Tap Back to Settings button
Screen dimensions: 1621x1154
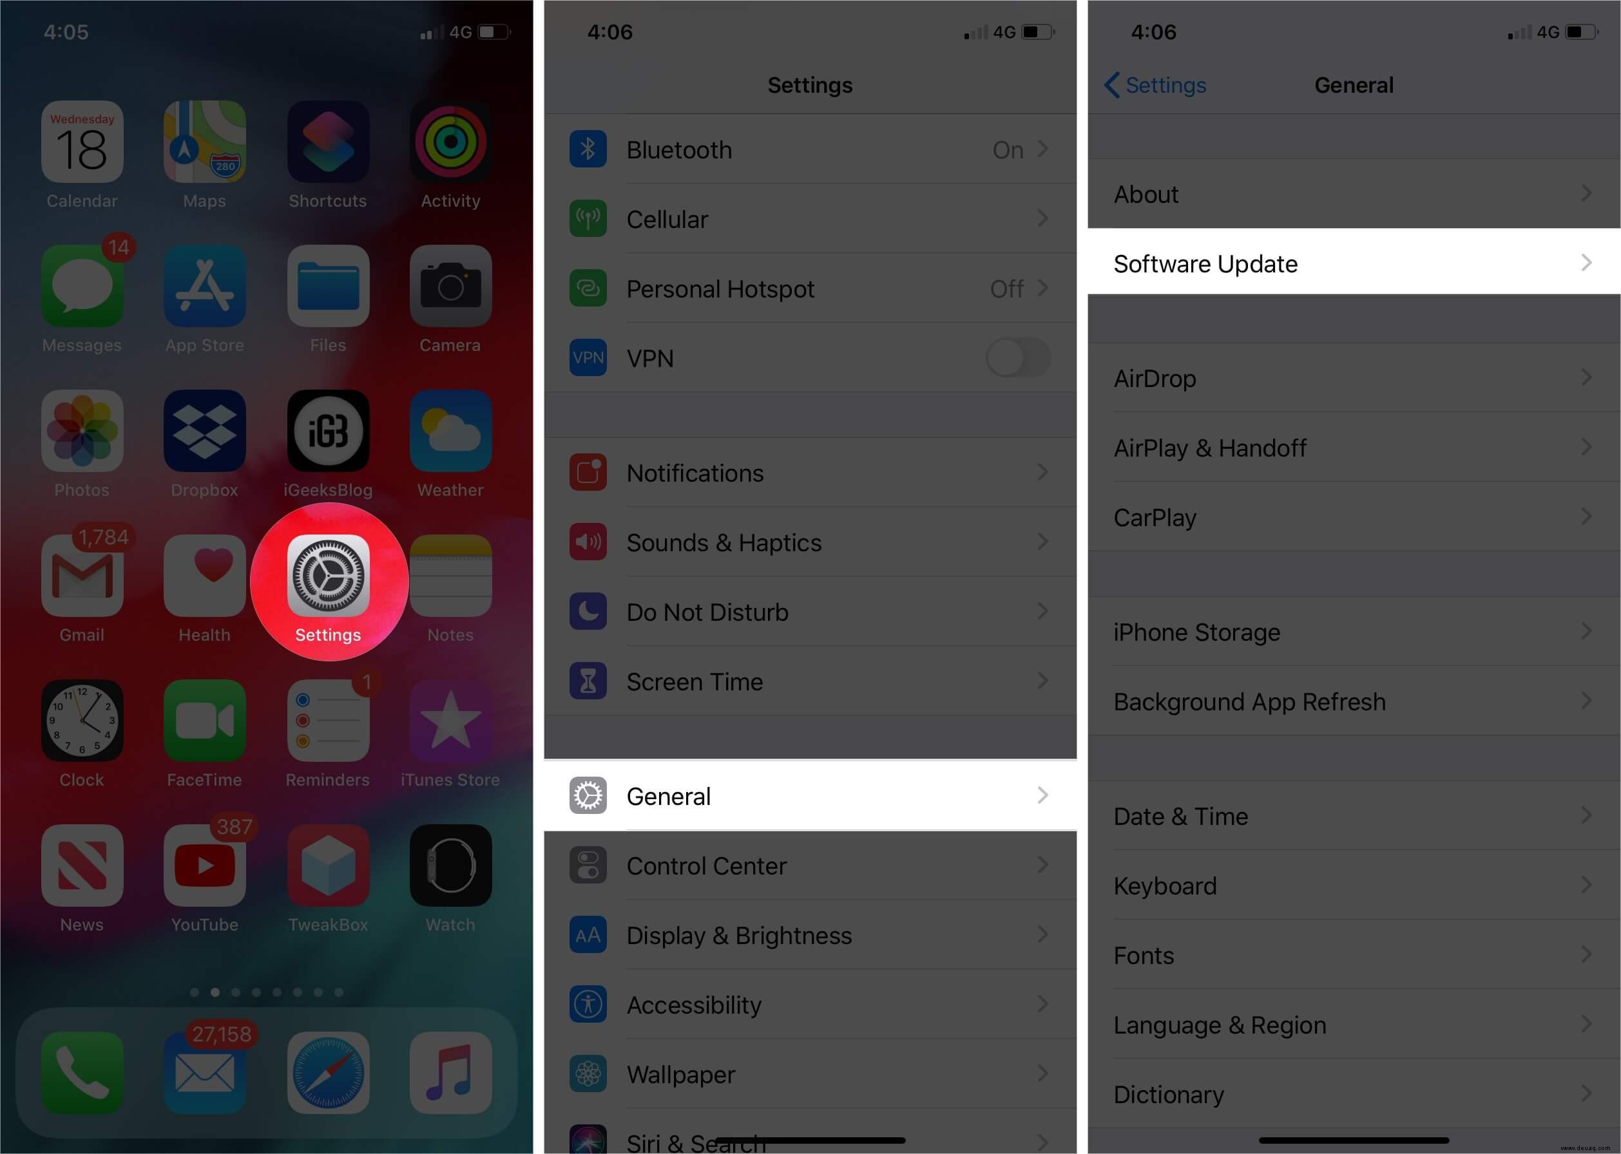pyautogui.click(x=1151, y=85)
